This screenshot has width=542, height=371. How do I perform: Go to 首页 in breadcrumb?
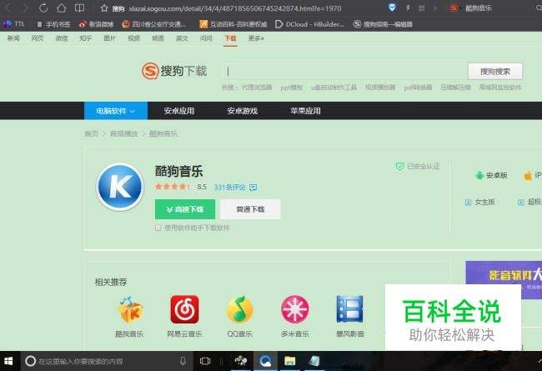coord(91,133)
